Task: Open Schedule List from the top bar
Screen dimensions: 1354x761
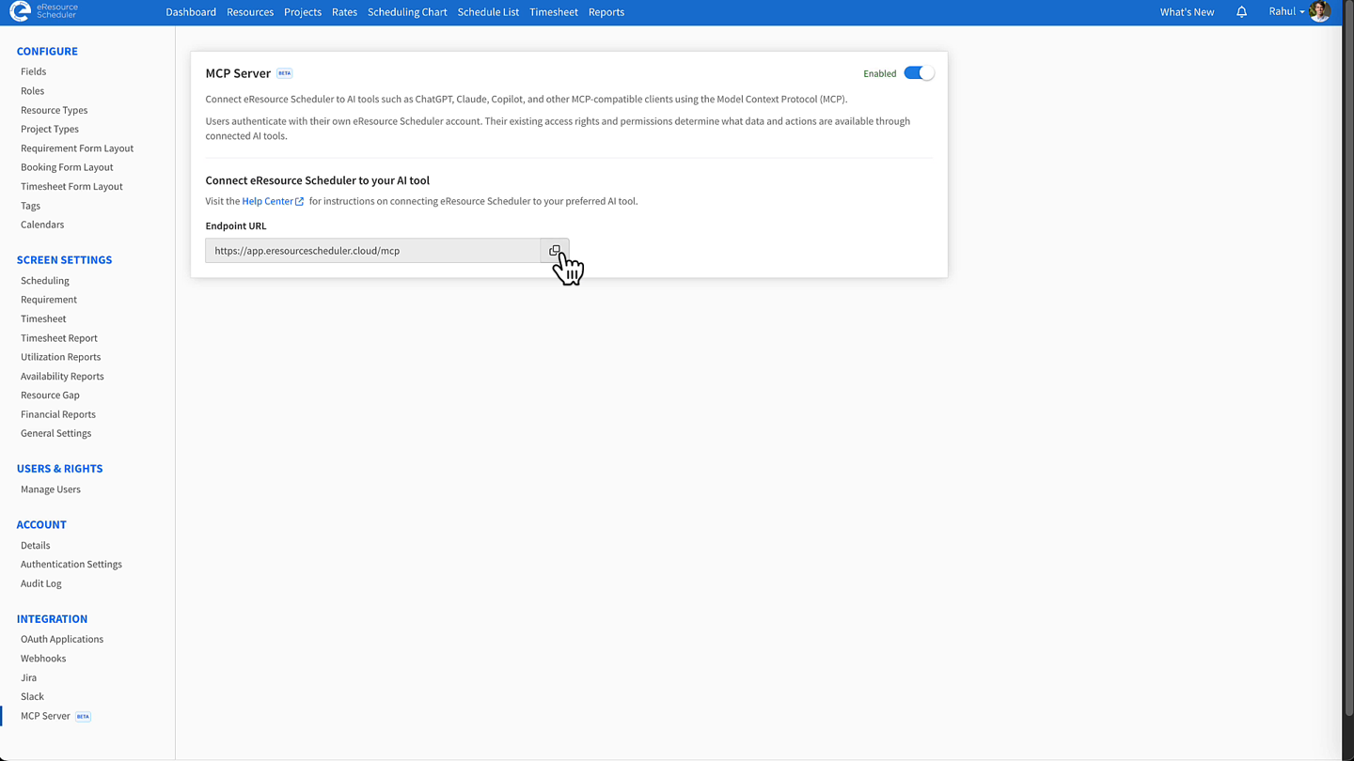Action: (488, 12)
